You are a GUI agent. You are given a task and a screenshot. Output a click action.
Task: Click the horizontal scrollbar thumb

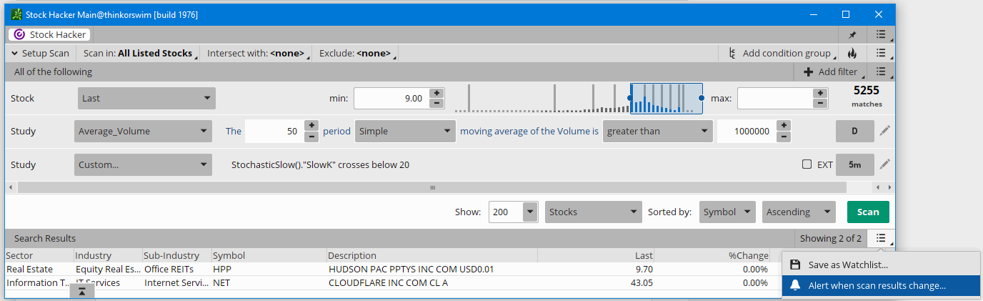pyautogui.click(x=432, y=187)
